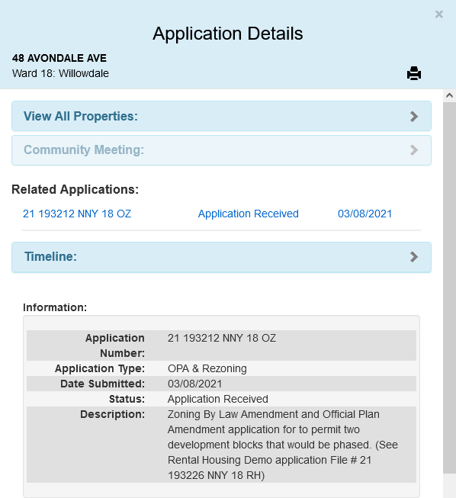Click the Ward 18: Willowdale text
This screenshot has height=498, width=456.
tap(60, 73)
